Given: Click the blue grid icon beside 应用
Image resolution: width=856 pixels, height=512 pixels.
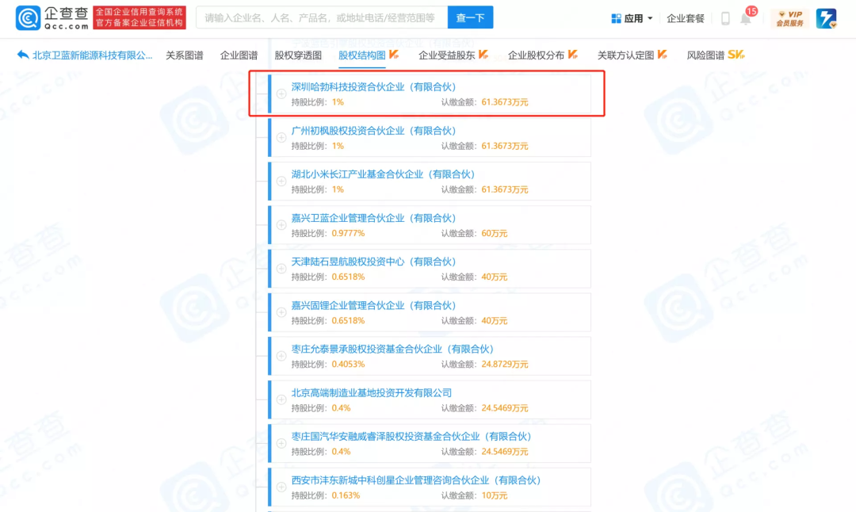Looking at the screenshot, I should coord(617,17).
